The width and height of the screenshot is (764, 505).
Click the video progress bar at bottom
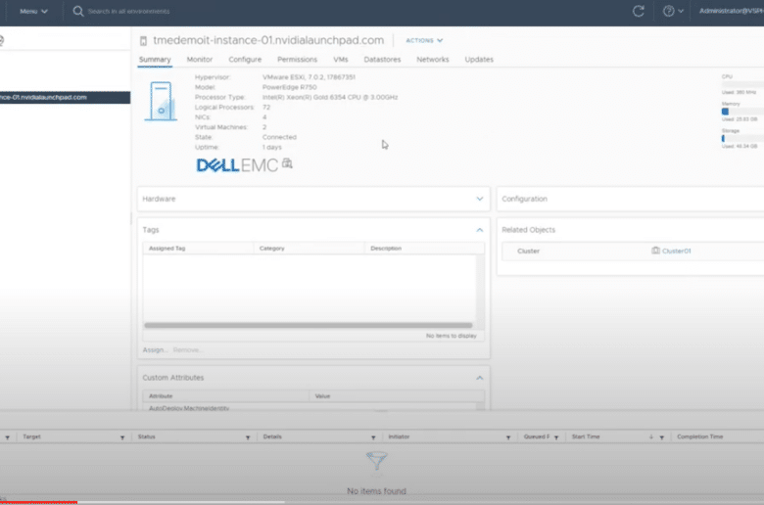(x=382, y=502)
